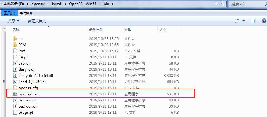Screen dimensions: 267x117
Task: Expand the address bar history dropdown
Action: pos(216,4)
